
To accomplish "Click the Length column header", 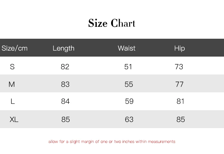I will (63, 48).
